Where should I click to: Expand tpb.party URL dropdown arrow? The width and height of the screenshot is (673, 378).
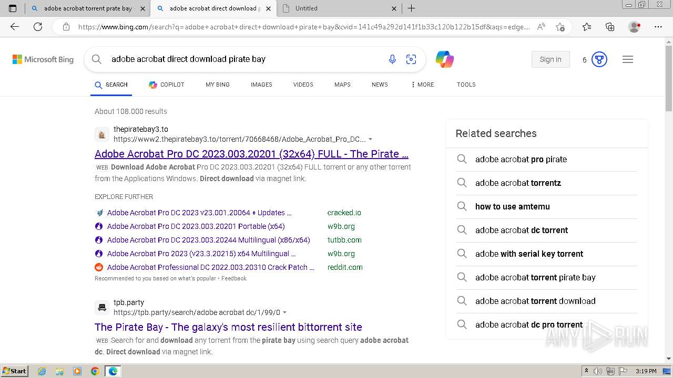(285, 312)
